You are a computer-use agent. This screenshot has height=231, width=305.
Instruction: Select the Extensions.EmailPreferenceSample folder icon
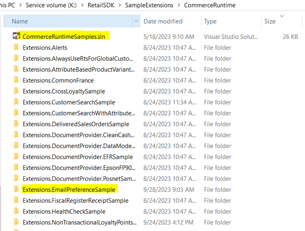click(16, 189)
